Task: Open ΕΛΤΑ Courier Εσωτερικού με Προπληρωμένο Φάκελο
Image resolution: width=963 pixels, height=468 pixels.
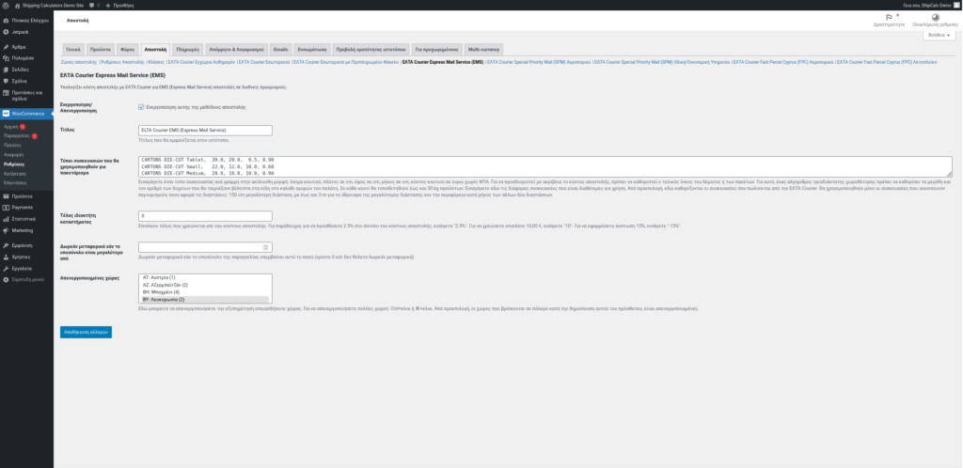Action: [x=346, y=62]
